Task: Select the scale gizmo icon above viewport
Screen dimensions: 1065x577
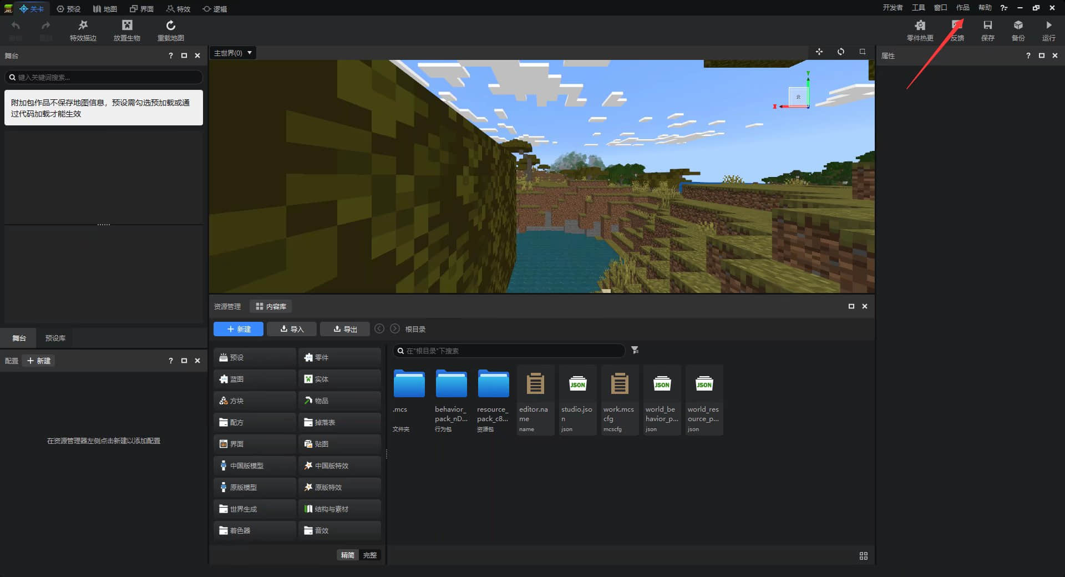Action: [863, 52]
